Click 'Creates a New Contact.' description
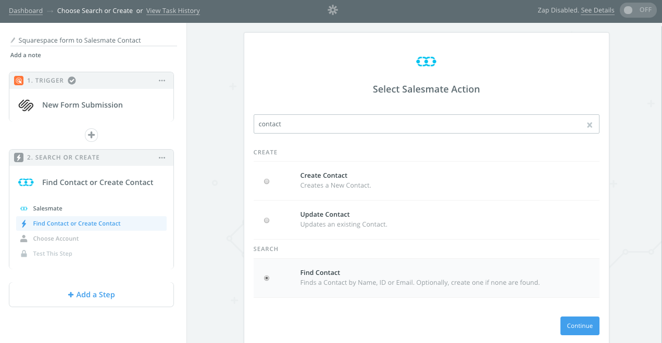This screenshot has height=343, width=662. pyautogui.click(x=336, y=186)
